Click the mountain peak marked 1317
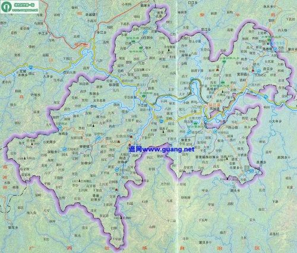 80,181
